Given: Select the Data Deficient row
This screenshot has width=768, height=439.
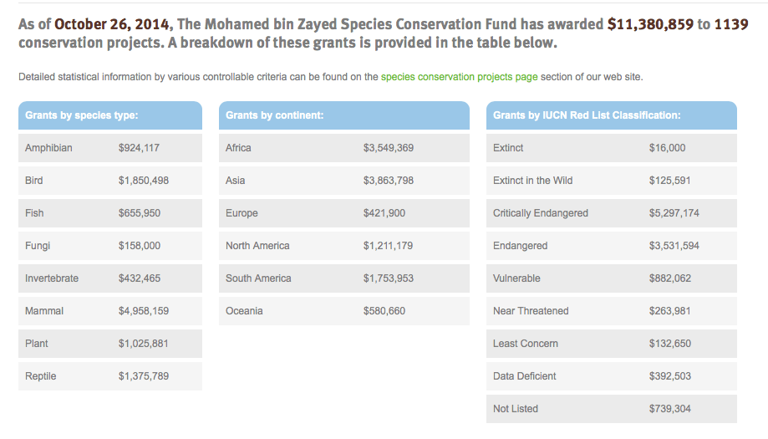Looking at the screenshot, I should [x=611, y=376].
